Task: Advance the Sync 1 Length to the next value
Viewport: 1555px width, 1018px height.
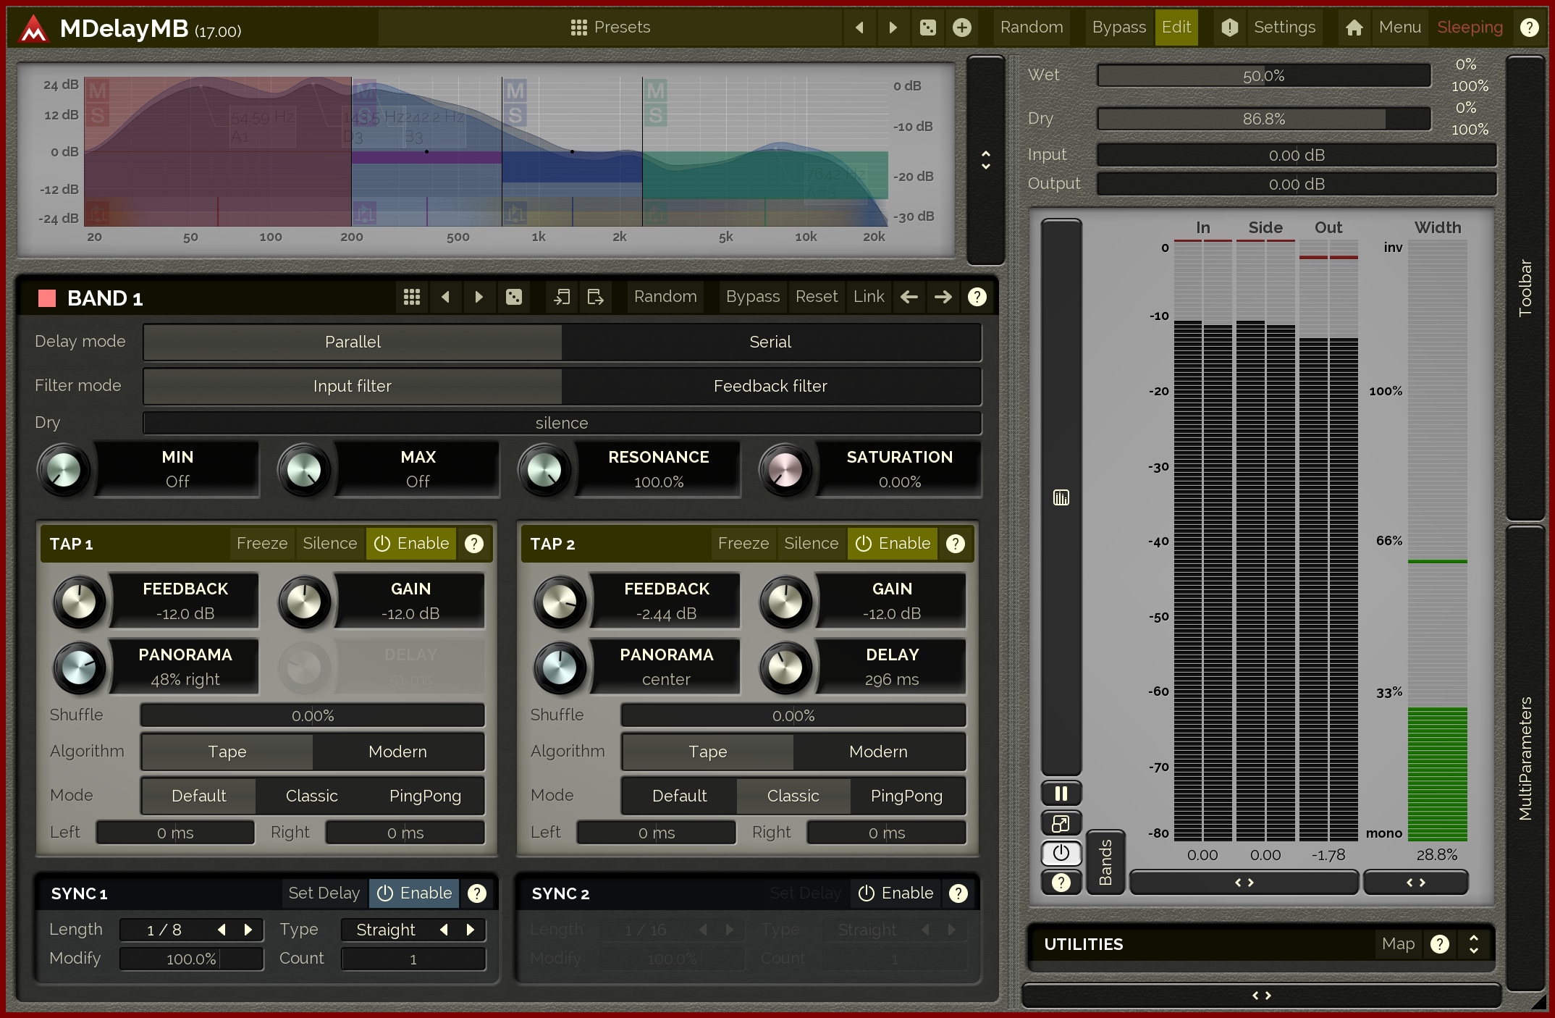Action: click(248, 930)
